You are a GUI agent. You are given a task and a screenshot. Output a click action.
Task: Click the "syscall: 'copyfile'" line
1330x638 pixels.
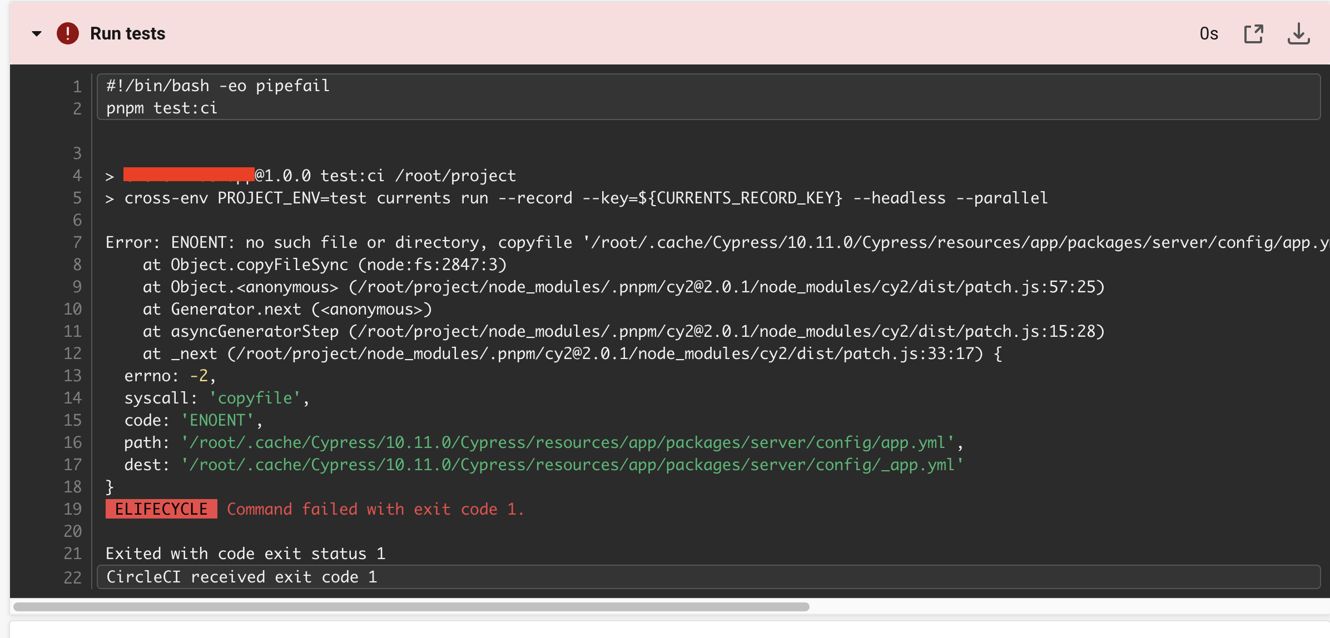217,398
